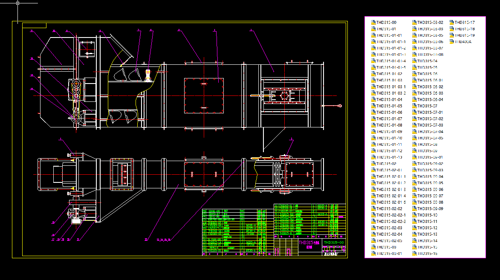Click file name THD315-11

tap(427, 221)
